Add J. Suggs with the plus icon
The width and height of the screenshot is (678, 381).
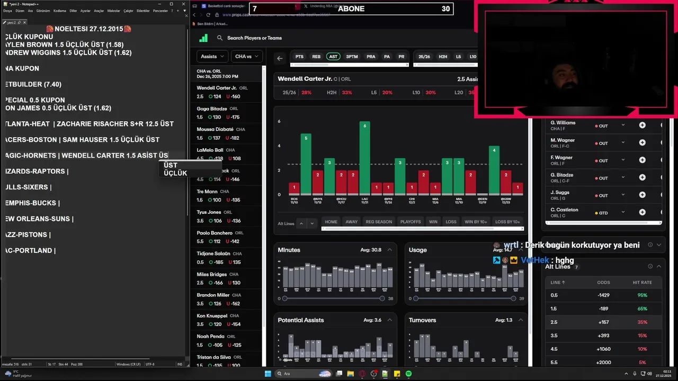[642, 195]
